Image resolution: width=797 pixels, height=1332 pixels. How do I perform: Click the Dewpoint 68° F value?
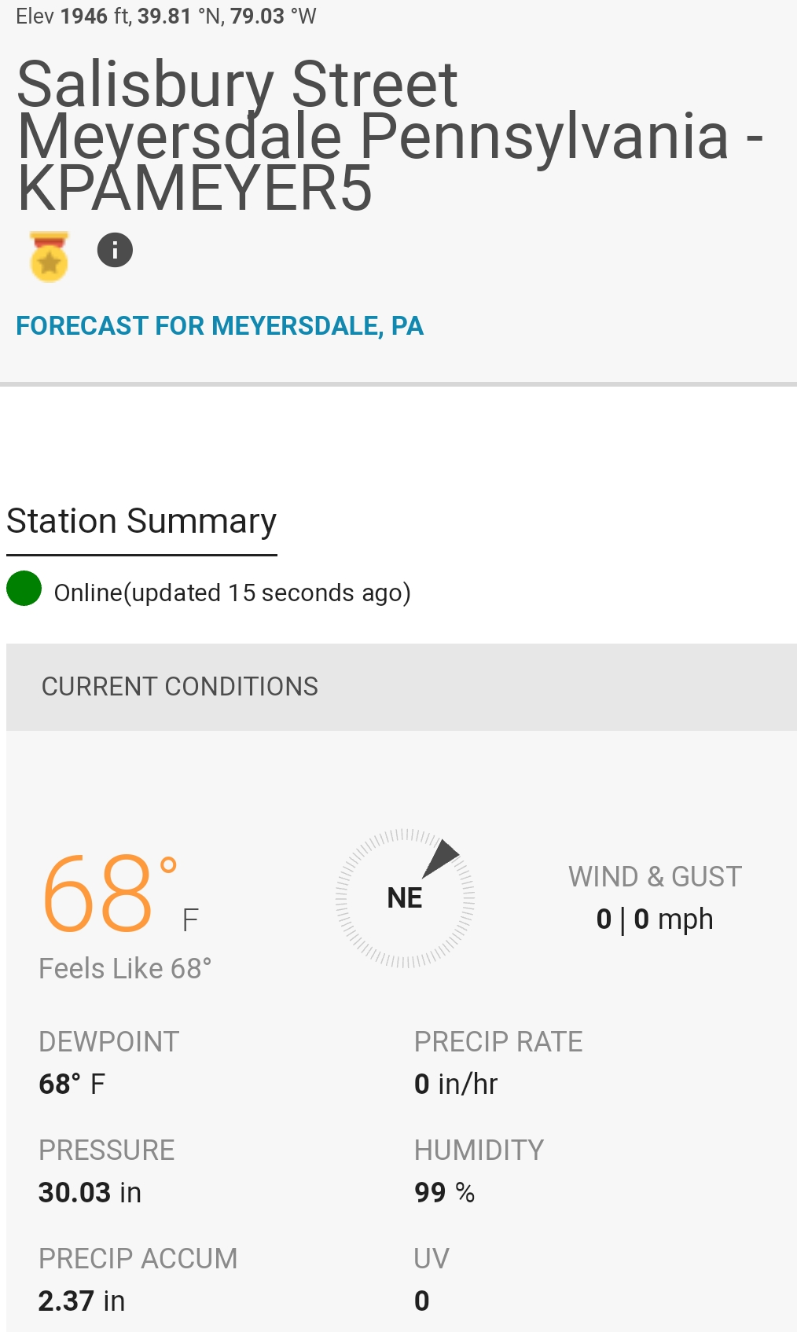coord(72,1084)
